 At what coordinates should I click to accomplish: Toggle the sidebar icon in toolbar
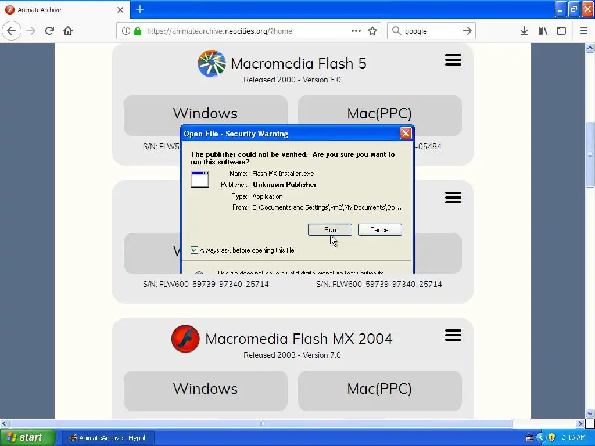561,31
